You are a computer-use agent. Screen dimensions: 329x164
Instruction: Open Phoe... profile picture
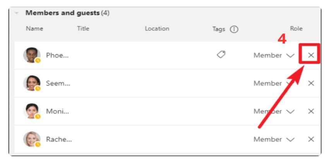(31, 55)
